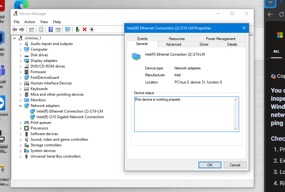Click the Help toolbar icon with question mark

51,29
